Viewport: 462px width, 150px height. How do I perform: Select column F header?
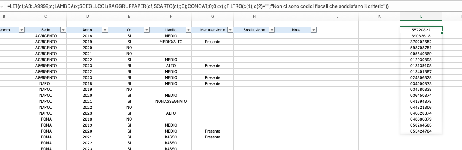pos(171,17)
